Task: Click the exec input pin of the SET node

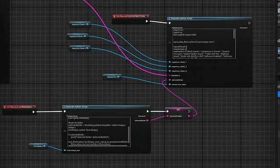Action: tap(168, 111)
